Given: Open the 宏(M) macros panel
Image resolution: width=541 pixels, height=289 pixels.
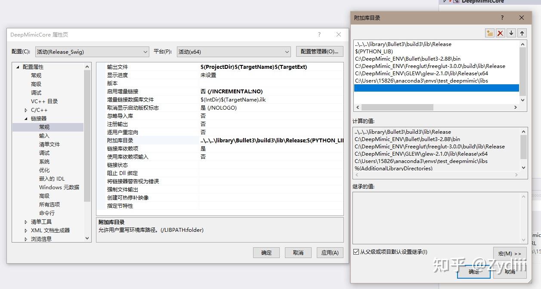Looking at the screenshot, I should tap(510, 253).
